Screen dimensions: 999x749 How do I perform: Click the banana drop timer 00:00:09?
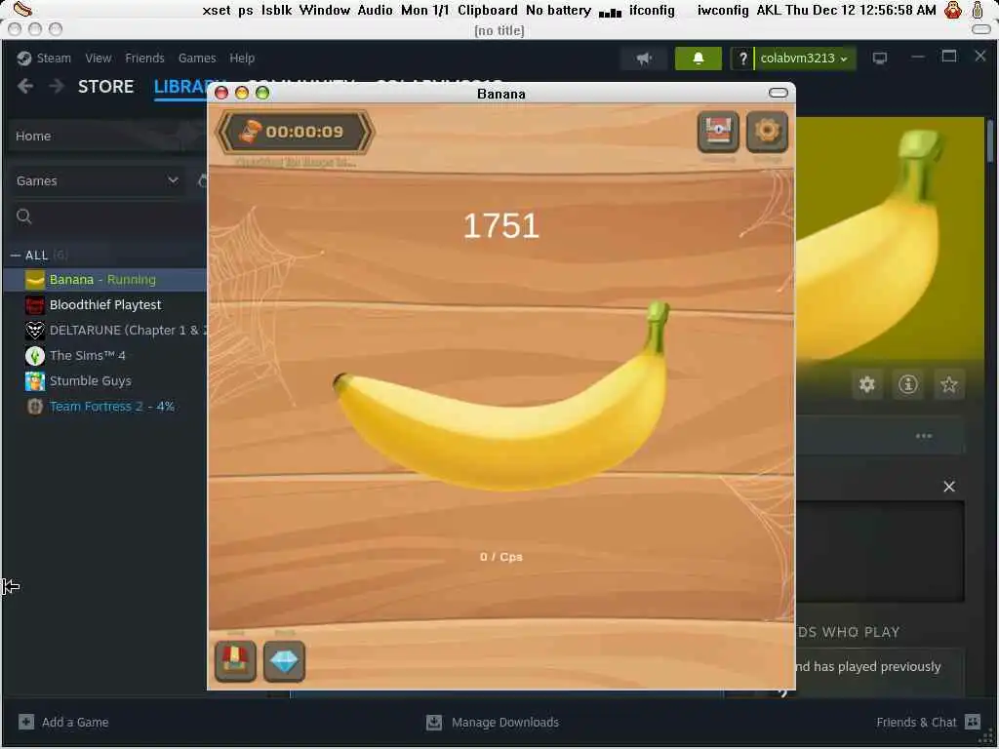point(295,132)
